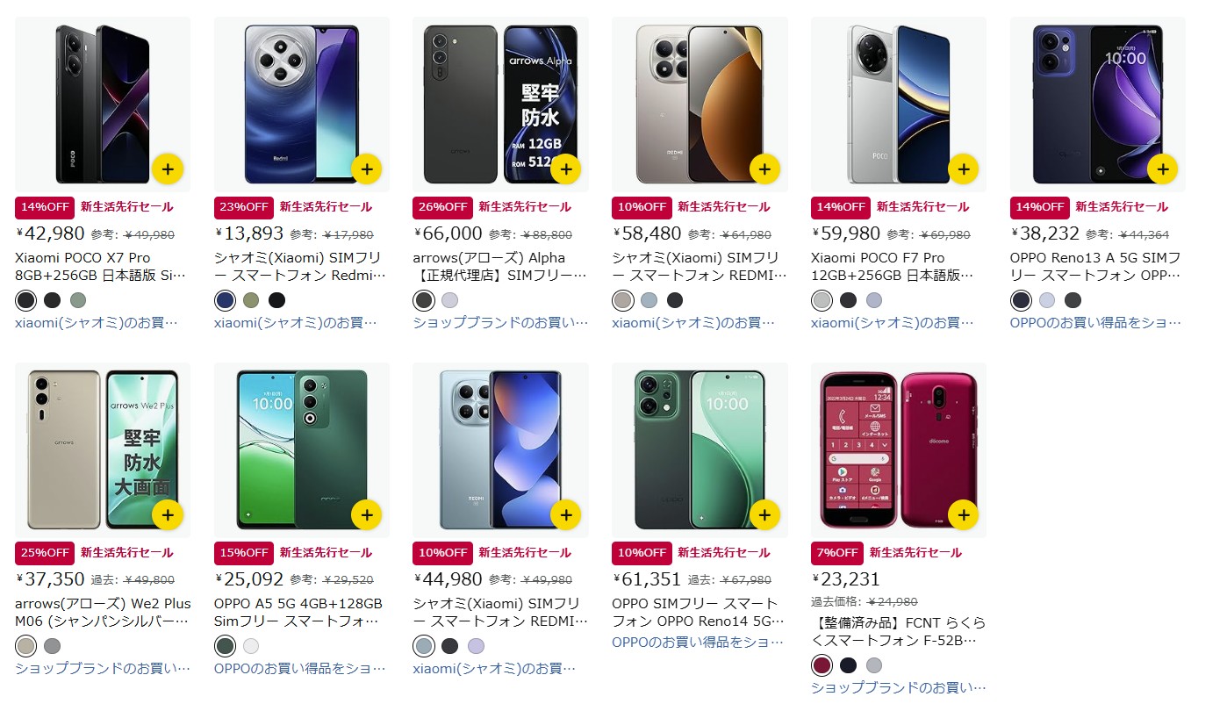Add OPPO A5 5G via plus icon
This screenshot has height=711, width=1227.
pos(367,514)
